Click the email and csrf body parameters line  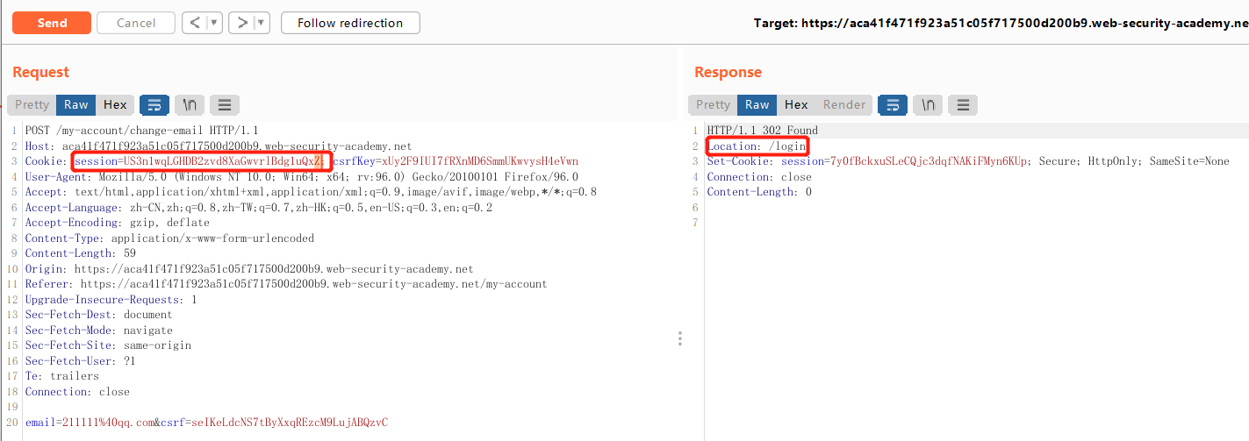206,422
